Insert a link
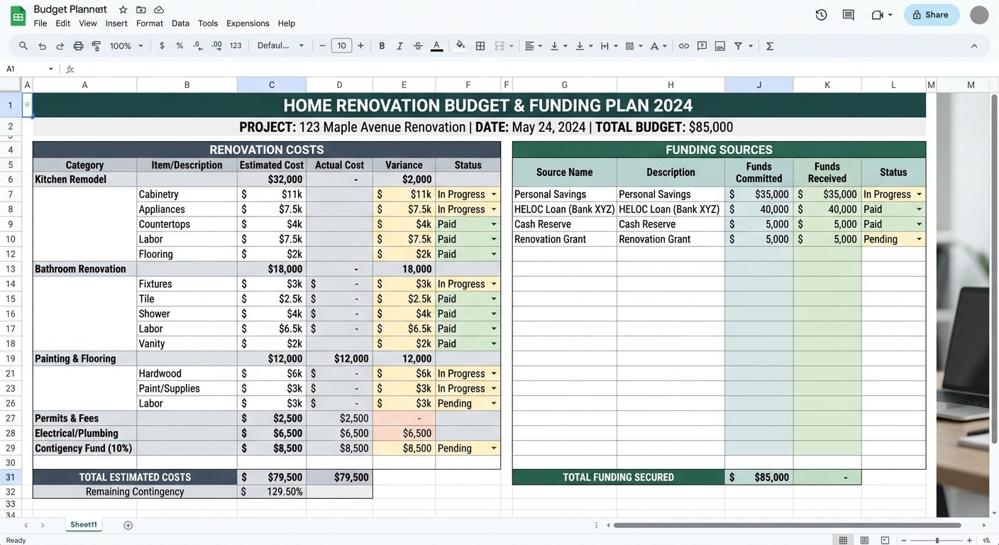 click(x=684, y=45)
